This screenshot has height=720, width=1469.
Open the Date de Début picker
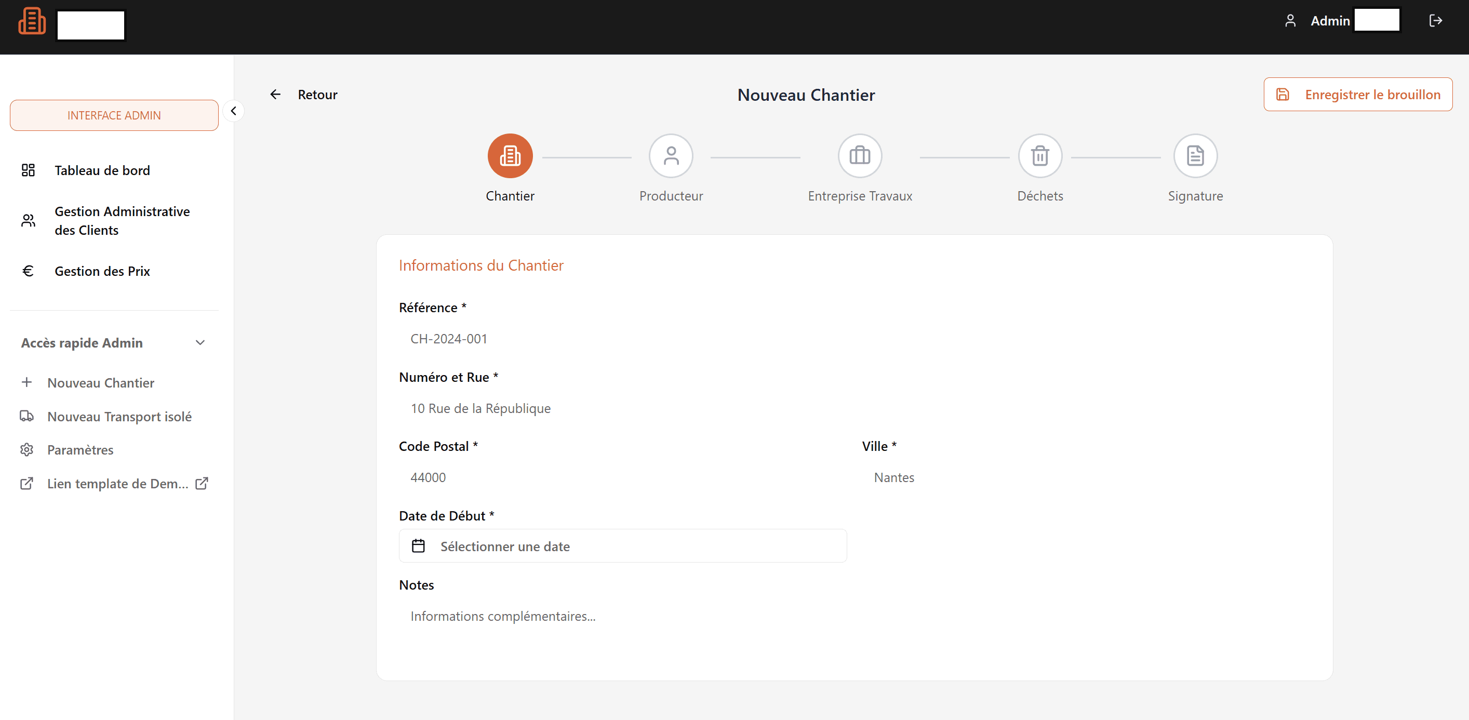point(622,546)
